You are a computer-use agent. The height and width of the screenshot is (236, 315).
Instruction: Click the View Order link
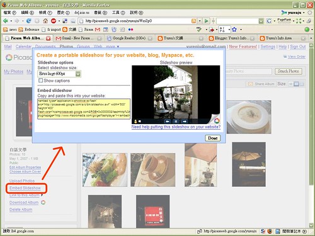[297, 57]
